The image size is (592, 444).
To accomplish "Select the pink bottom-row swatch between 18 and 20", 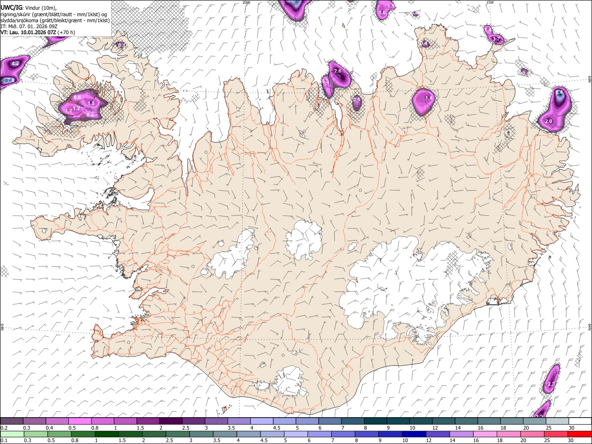I will 509,434.
